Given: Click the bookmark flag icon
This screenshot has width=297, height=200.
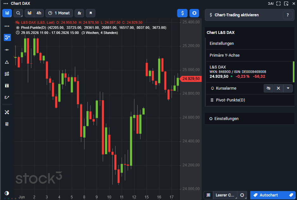Looking at the screenshot, I should click(91, 13).
